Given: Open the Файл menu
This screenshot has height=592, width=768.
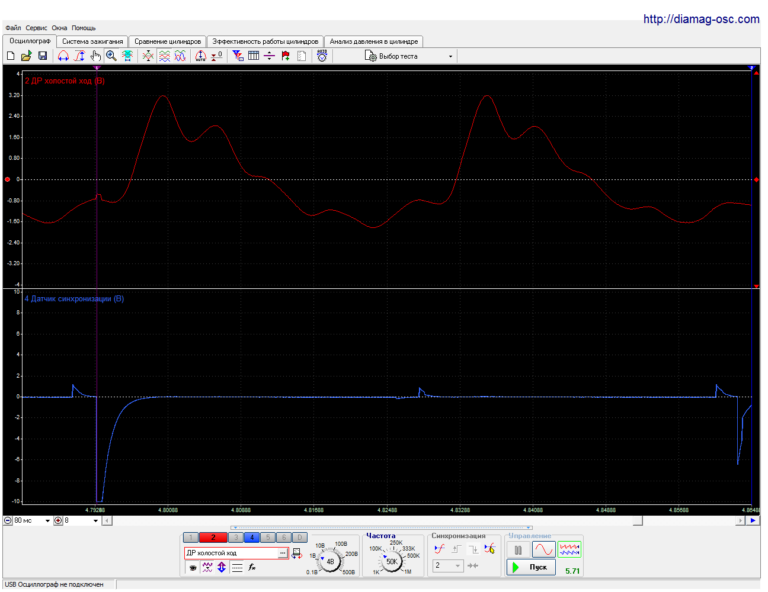Looking at the screenshot, I should [13, 28].
